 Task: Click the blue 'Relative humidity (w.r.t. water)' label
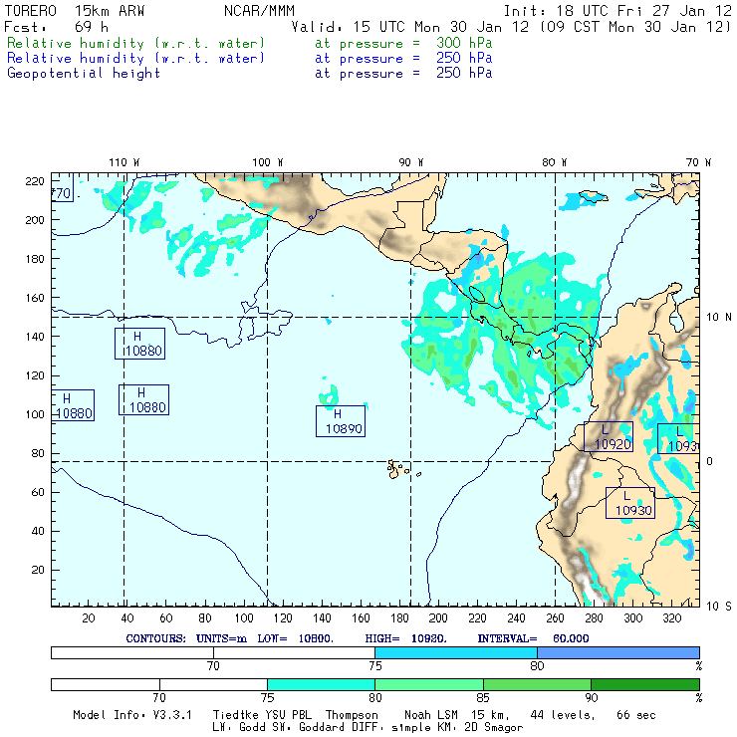point(135,59)
